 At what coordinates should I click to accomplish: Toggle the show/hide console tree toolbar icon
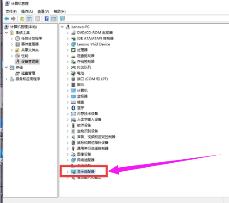tap(29, 19)
